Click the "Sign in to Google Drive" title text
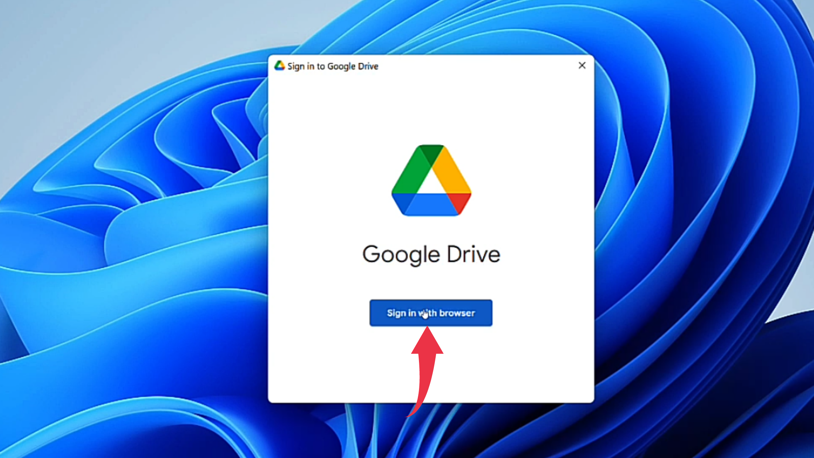Image resolution: width=814 pixels, height=458 pixels. (333, 66)
